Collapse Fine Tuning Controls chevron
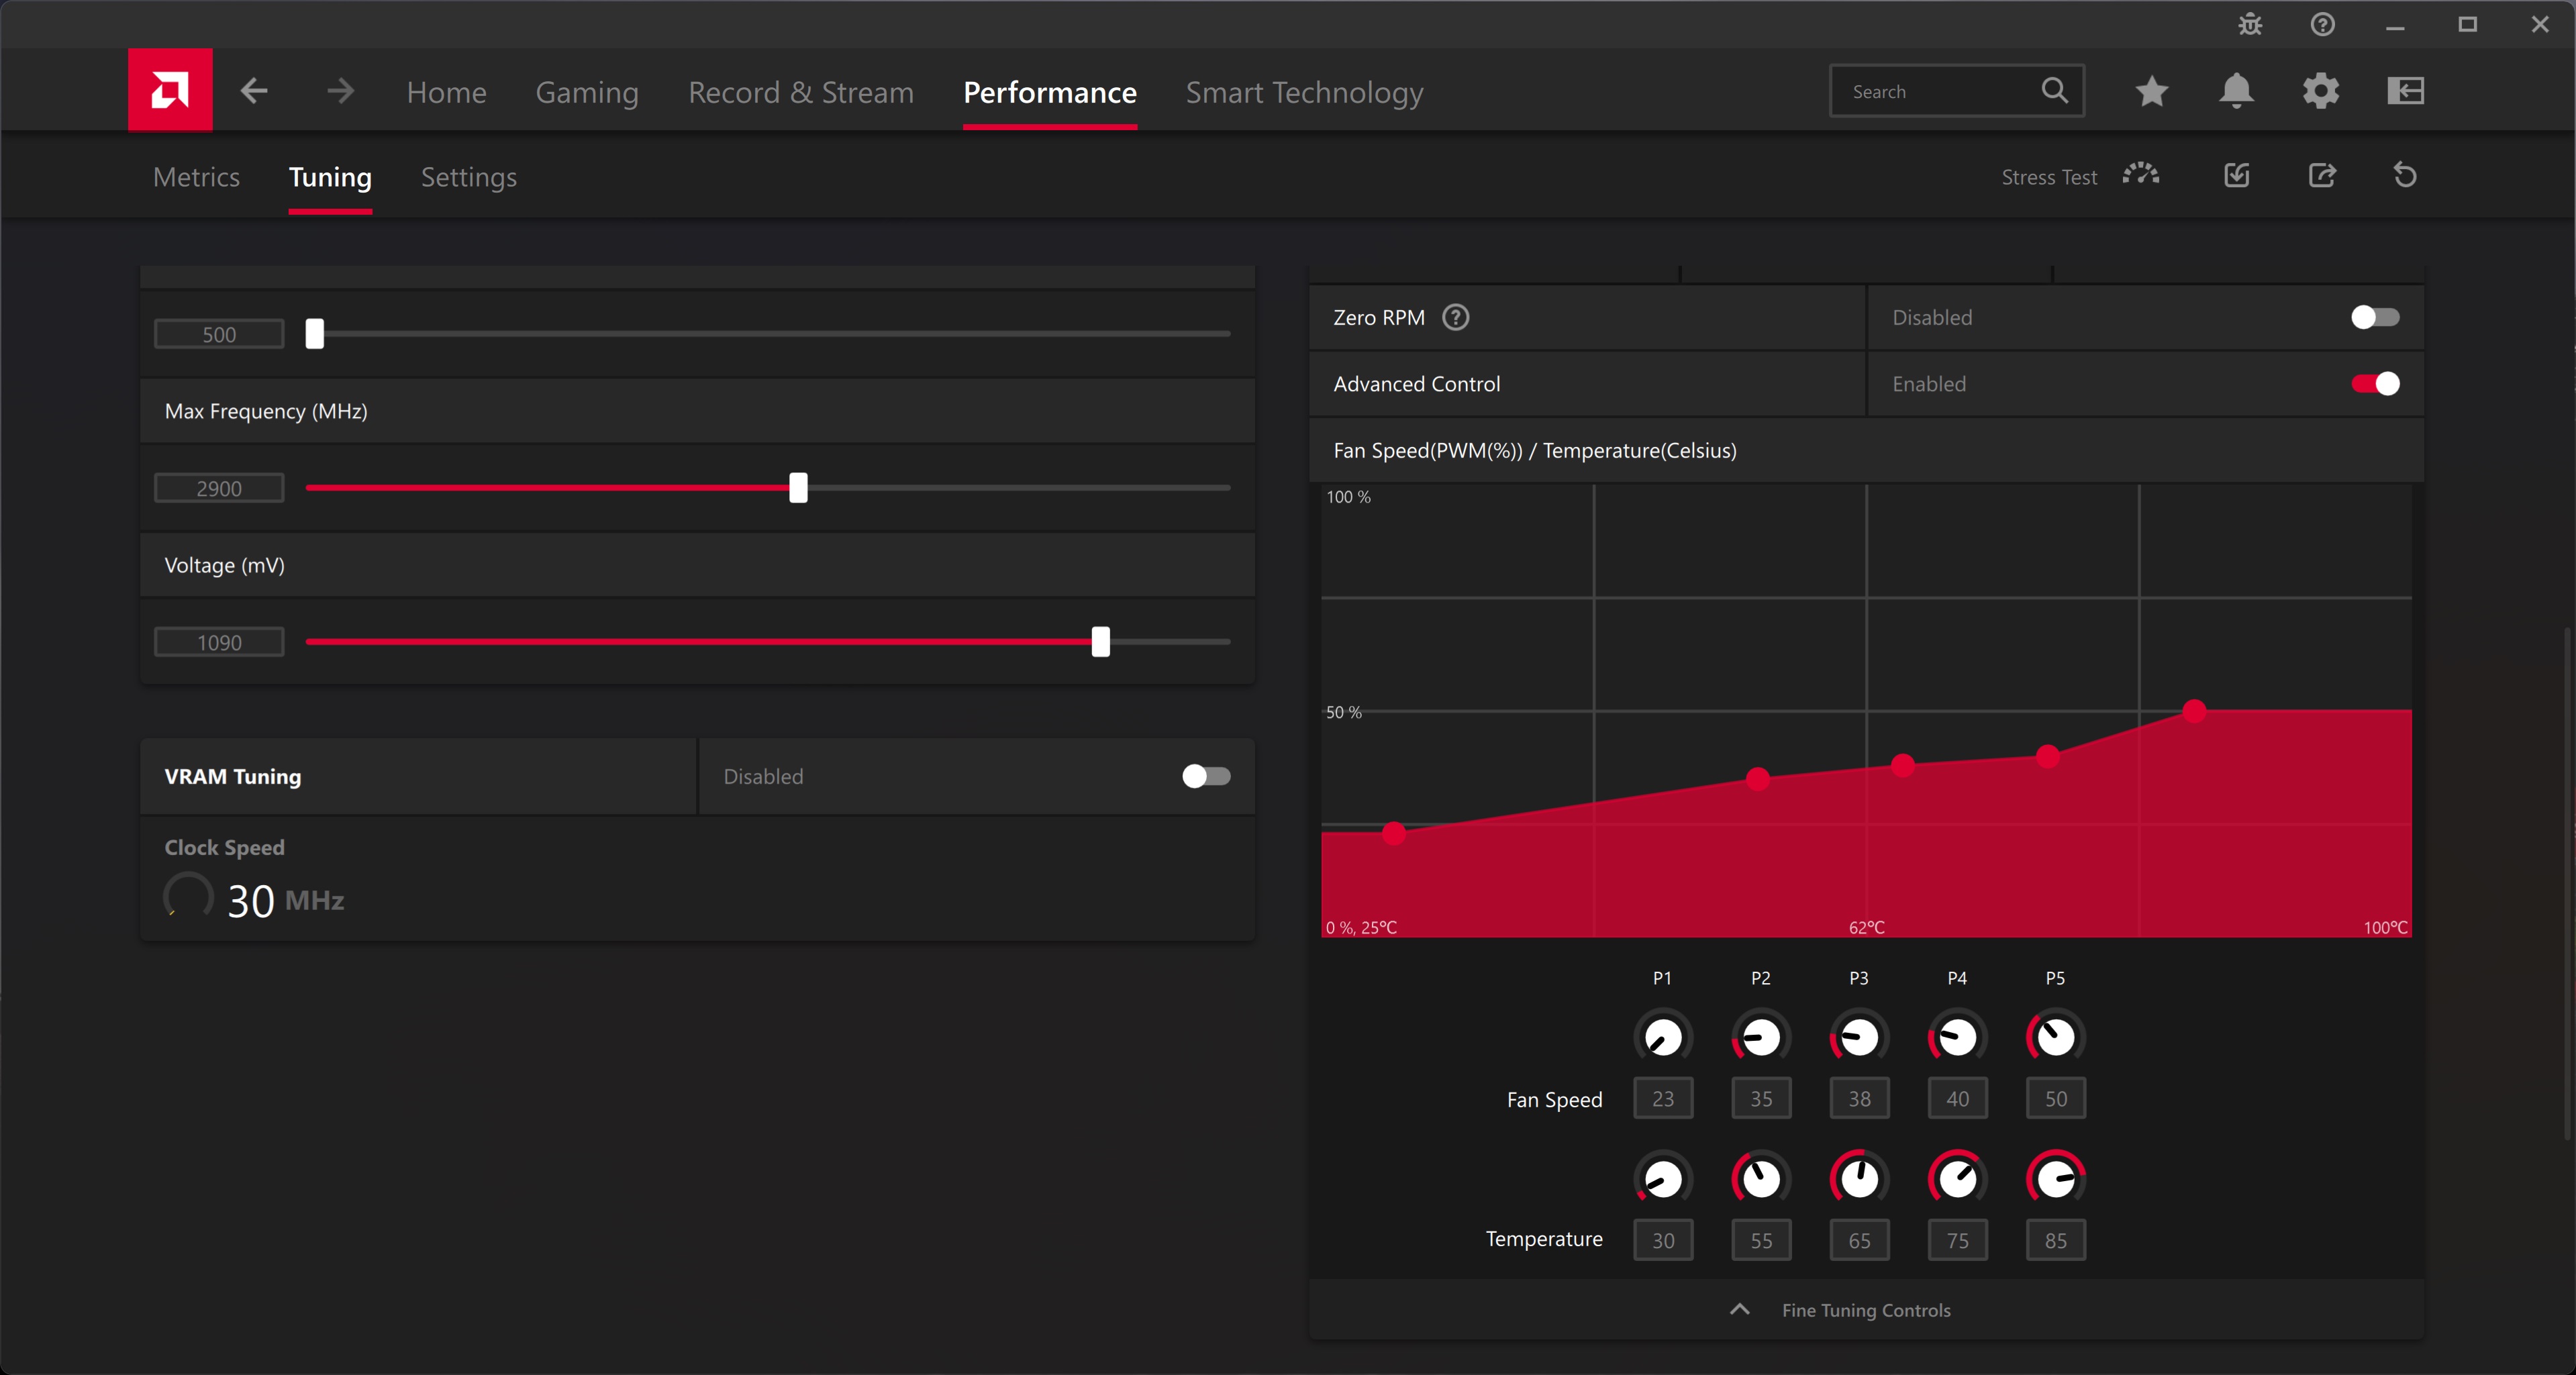Image resolution: width=2576 pixels, height=1375 pixels. point(1740,1309)
